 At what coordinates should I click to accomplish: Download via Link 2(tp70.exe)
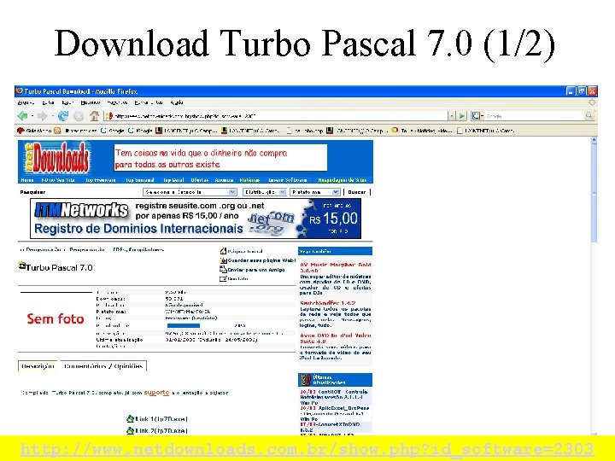point(161,430)
